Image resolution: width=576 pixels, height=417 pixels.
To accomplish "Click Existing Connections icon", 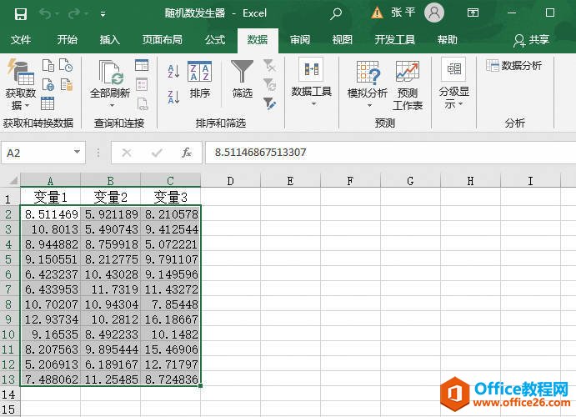I will click(x=67, y=84).
